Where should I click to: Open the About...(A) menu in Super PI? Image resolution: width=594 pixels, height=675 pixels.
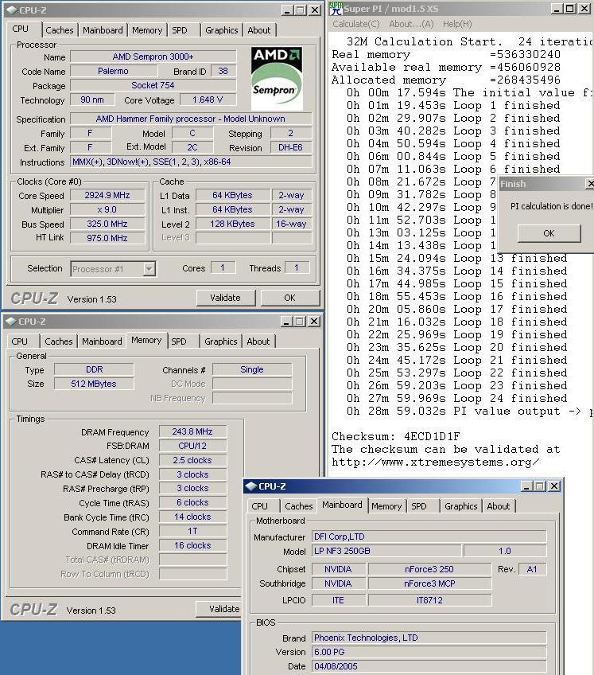pyautogui.click(x=411, y=24)
